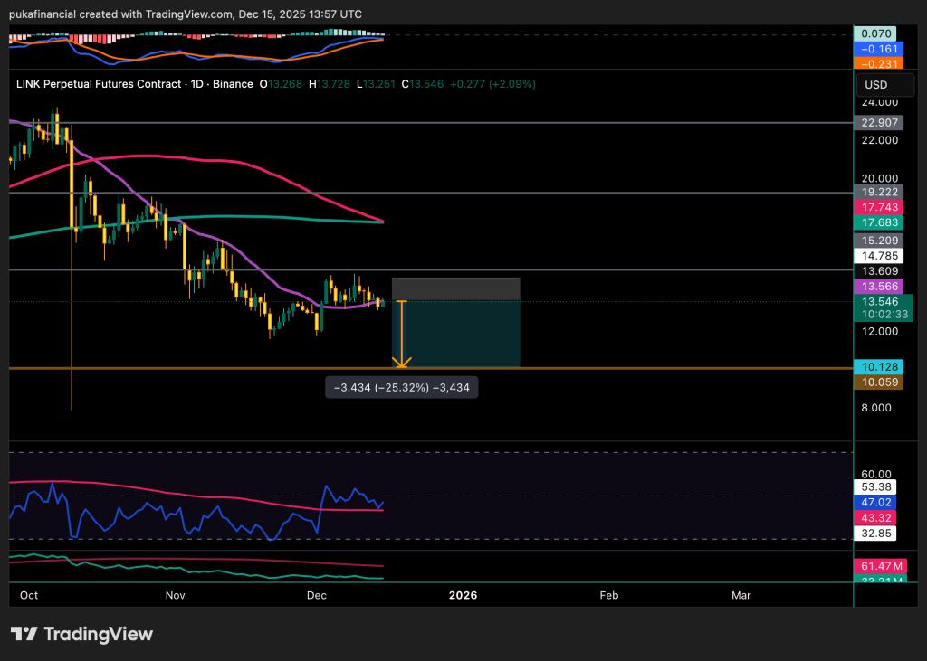Click the 2026 label on time axis
This screenshot has height=661, width=927.
(463, 595)
